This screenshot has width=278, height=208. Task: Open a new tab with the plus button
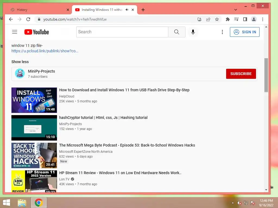click(x=143, y=10)
